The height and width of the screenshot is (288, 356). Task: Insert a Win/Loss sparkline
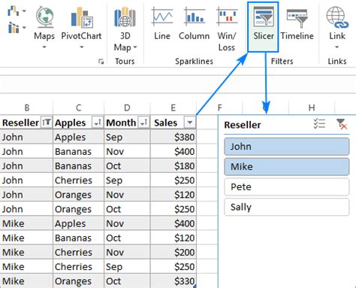[x=227, y=29]
